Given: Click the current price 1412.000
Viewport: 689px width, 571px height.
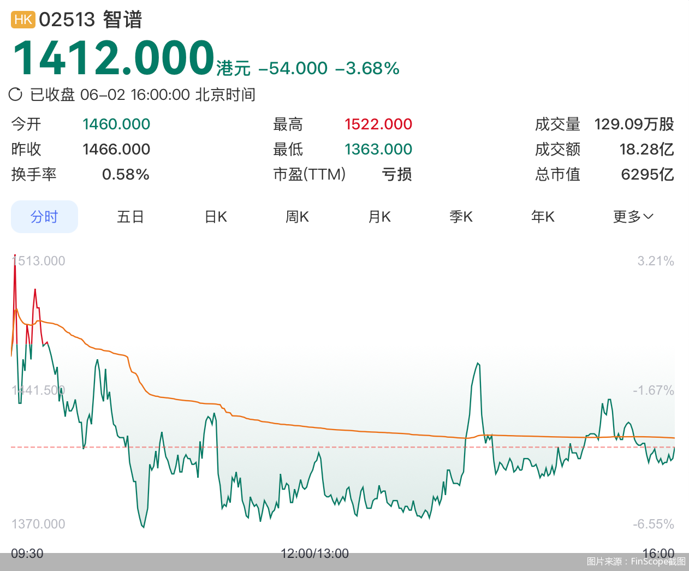Looking at the screenshot, I should [x=113, y=58].
